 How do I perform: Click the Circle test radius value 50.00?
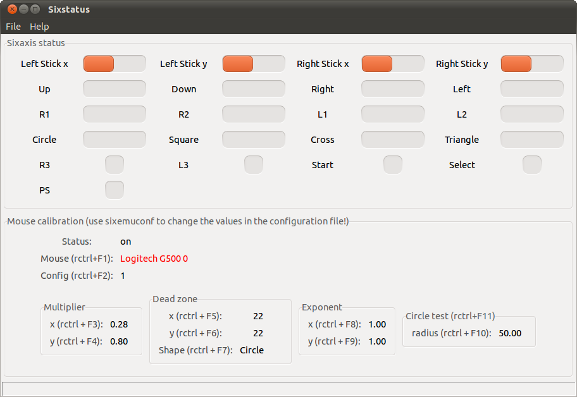[510, 333]
